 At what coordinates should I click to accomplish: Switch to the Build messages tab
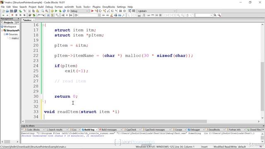(109, 130)
